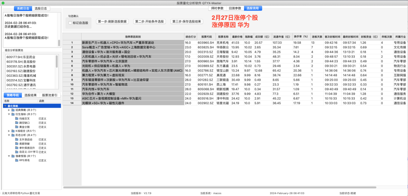
Task: Open the 选股流程 tab
Action: [x=253, y=8]
